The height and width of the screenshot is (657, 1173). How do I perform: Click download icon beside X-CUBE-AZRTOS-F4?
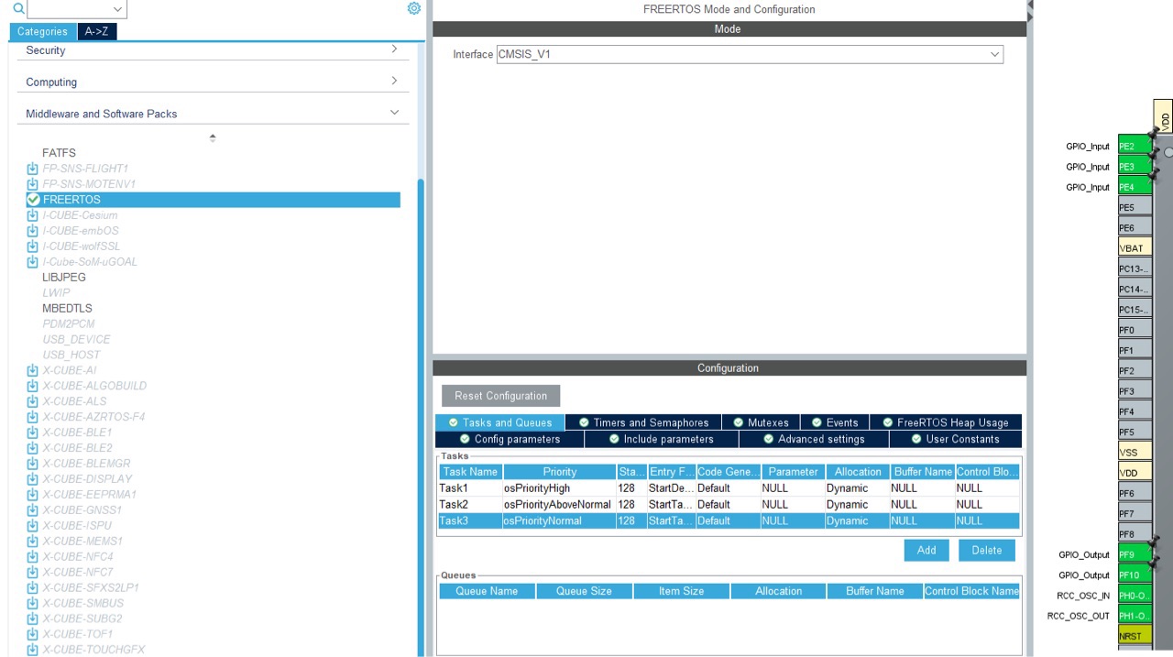coord(33,417)
